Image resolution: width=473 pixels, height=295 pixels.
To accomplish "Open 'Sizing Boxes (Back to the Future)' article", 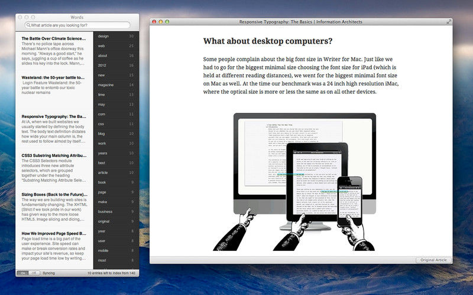I will pyautogui.click(x=54, y=207).
